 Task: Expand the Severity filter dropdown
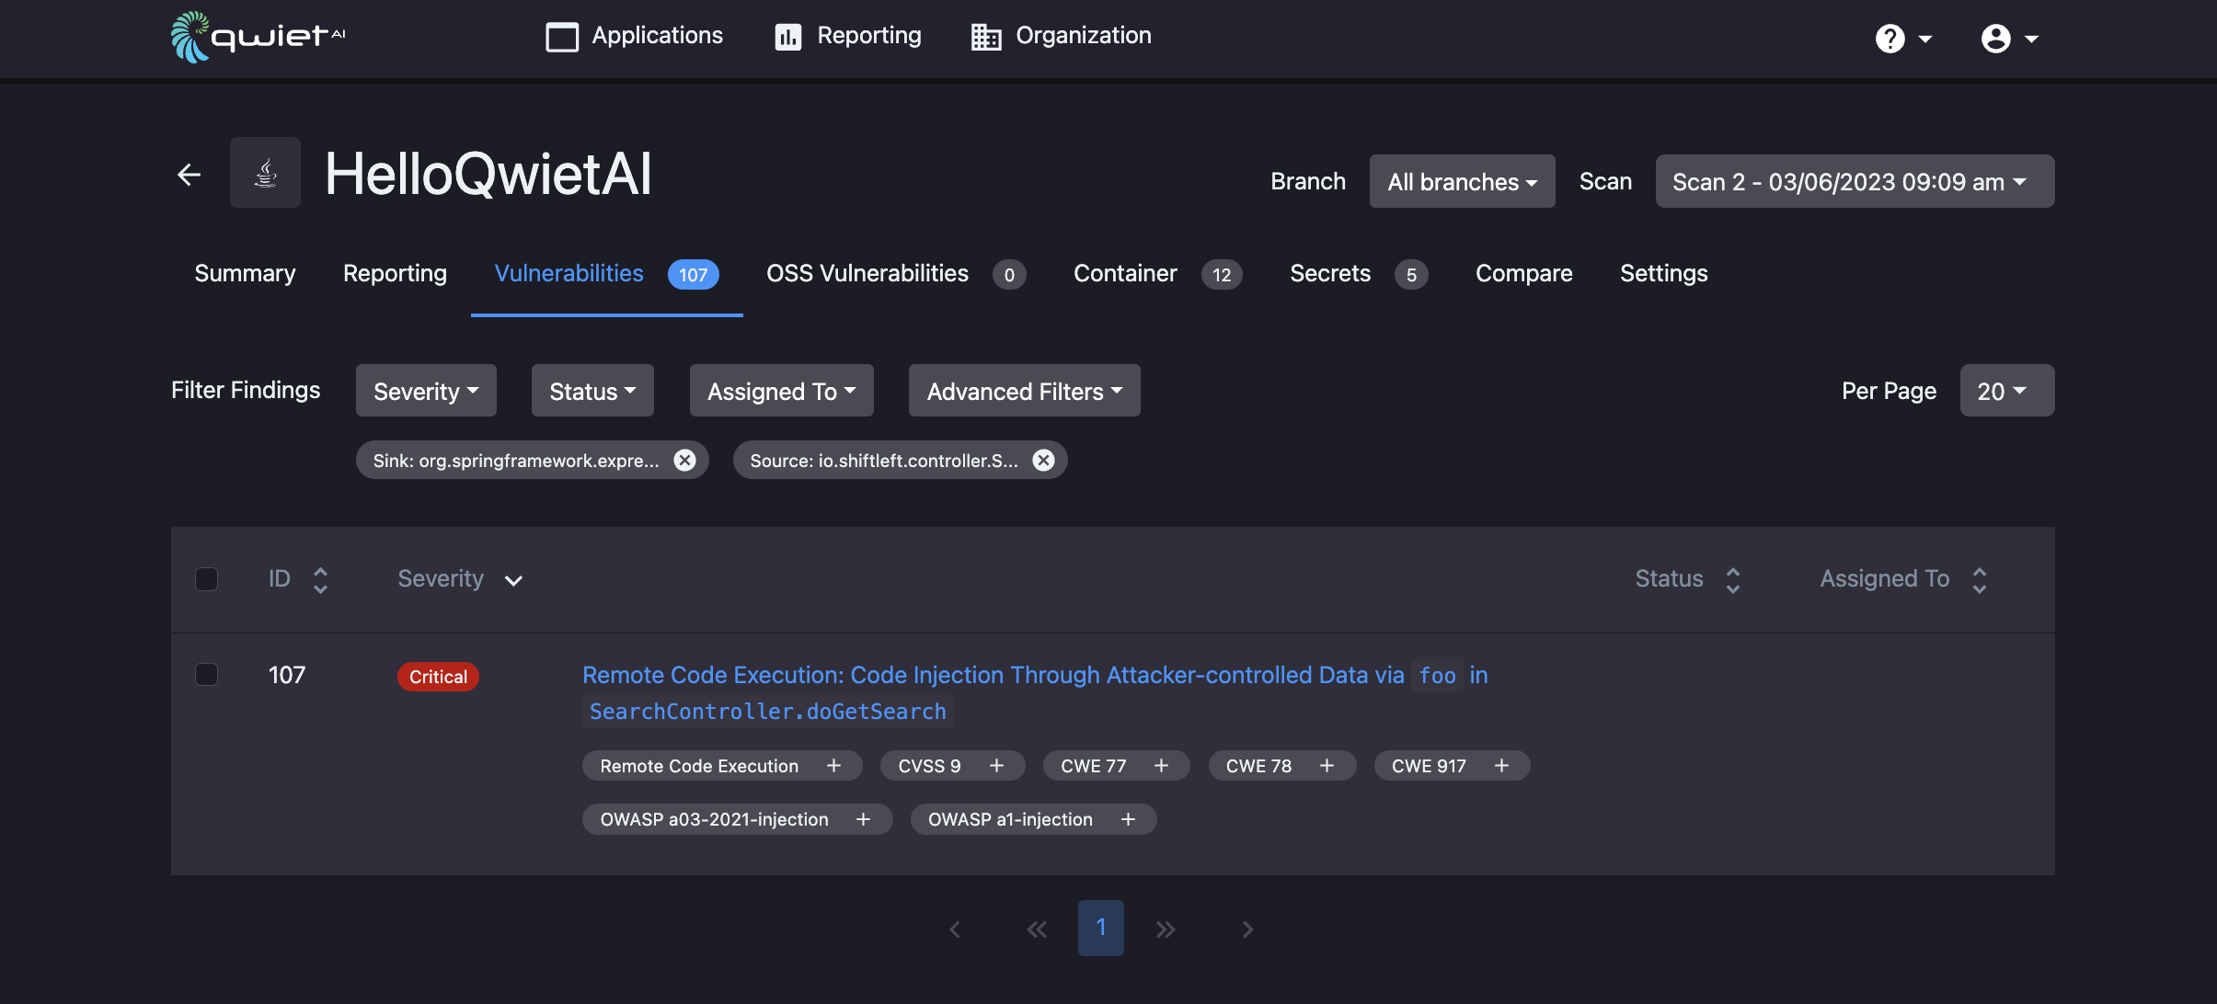pos(426,389)
